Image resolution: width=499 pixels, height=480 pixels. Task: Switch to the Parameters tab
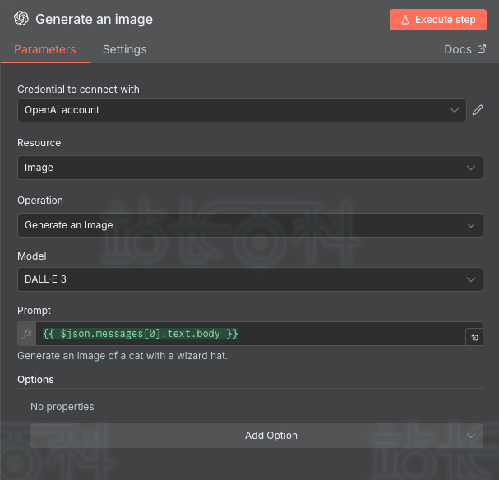[45, 49]
